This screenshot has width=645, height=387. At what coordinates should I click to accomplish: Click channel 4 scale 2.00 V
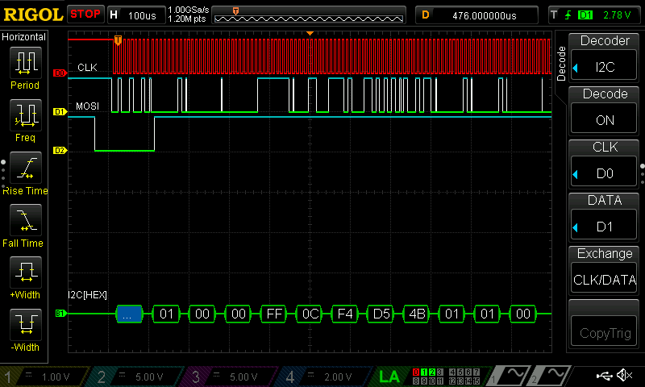338,377
